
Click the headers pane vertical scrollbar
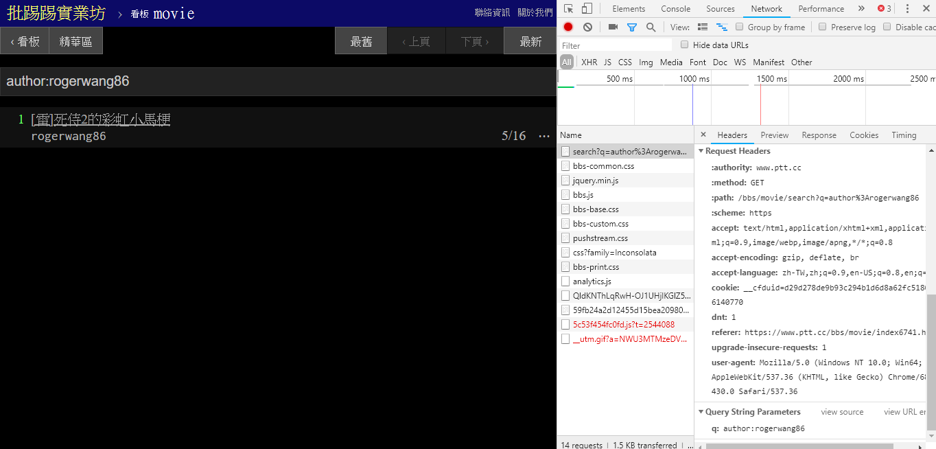click(x=931, y=362)
